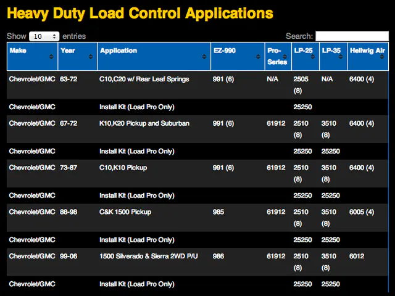Focus the Search input field
Image resolution: width=395 pixels, height=296 pixels.
click(352, 36)
